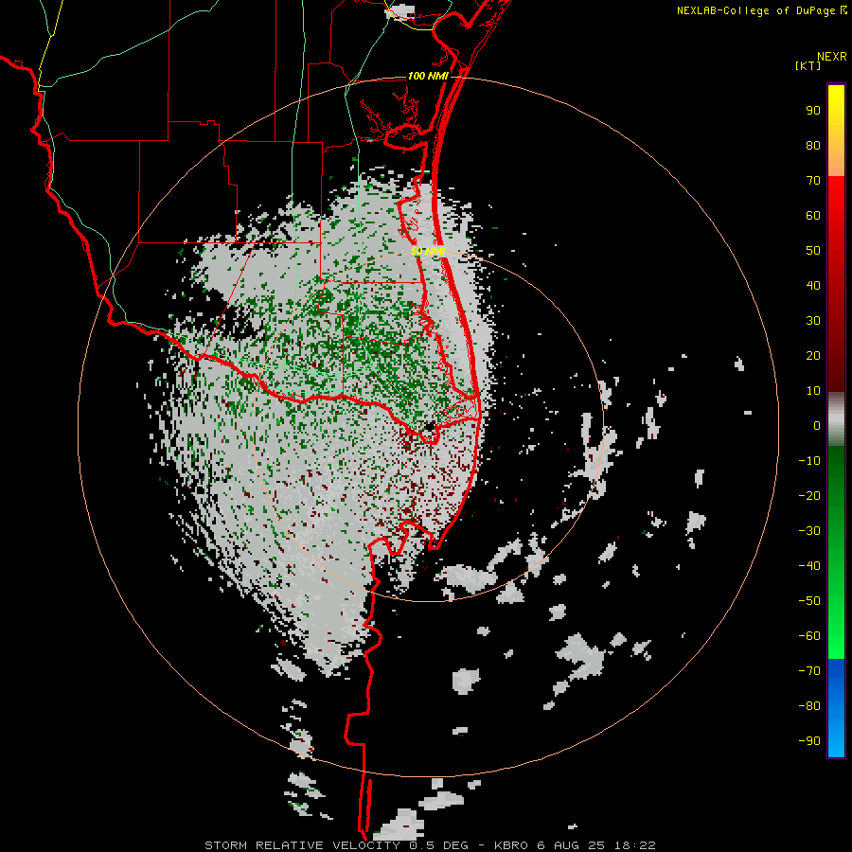
Task: Click the -60 value on velocity scale
Action: [809, 636]
